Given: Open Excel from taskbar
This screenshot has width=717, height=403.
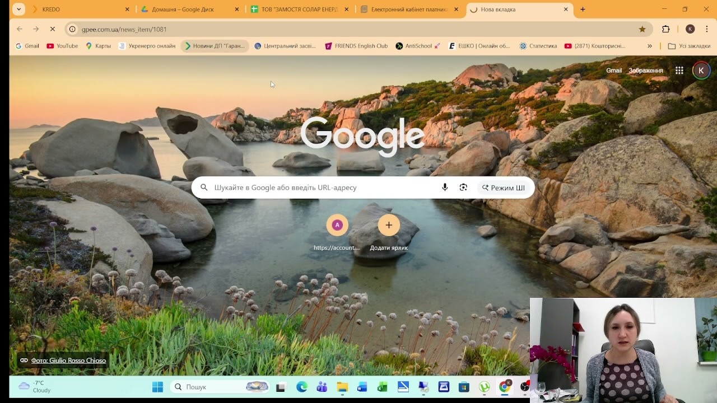Looking at the screenshot, I should (383, 387).
